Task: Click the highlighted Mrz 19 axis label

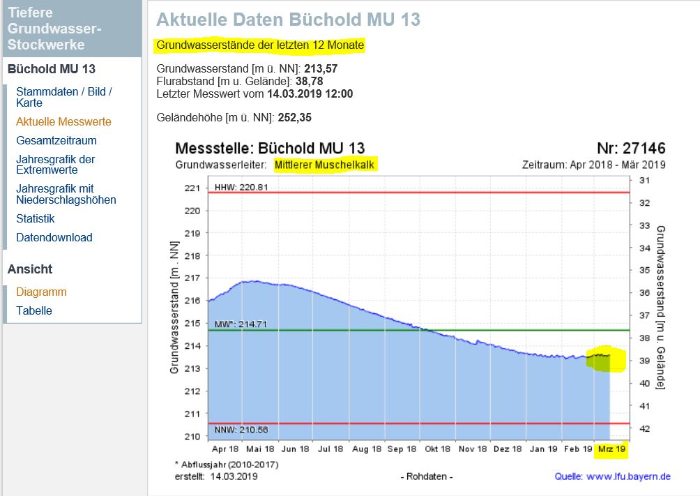Action: click(x=612, y=450)
